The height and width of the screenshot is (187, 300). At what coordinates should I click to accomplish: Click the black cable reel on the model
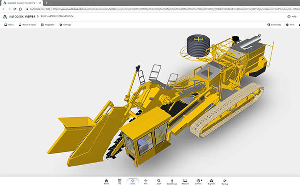point(199,45)
